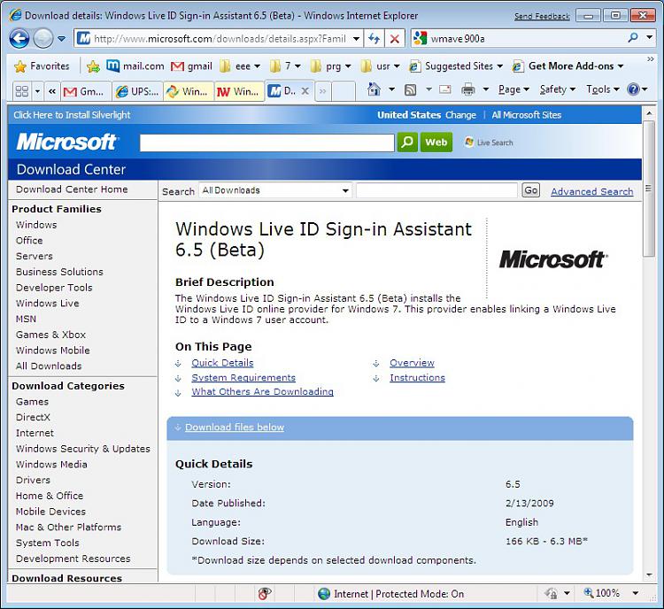Click the browser Forward arrow button

pos(42,39)
